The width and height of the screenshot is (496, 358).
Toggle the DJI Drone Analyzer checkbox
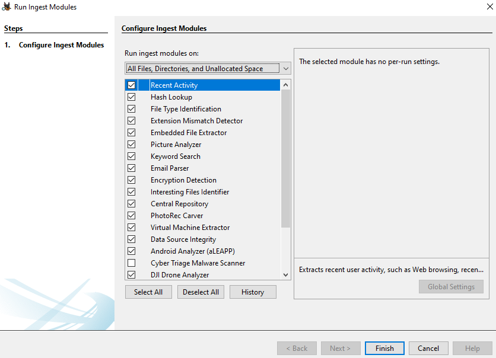(x=131, y=275)
